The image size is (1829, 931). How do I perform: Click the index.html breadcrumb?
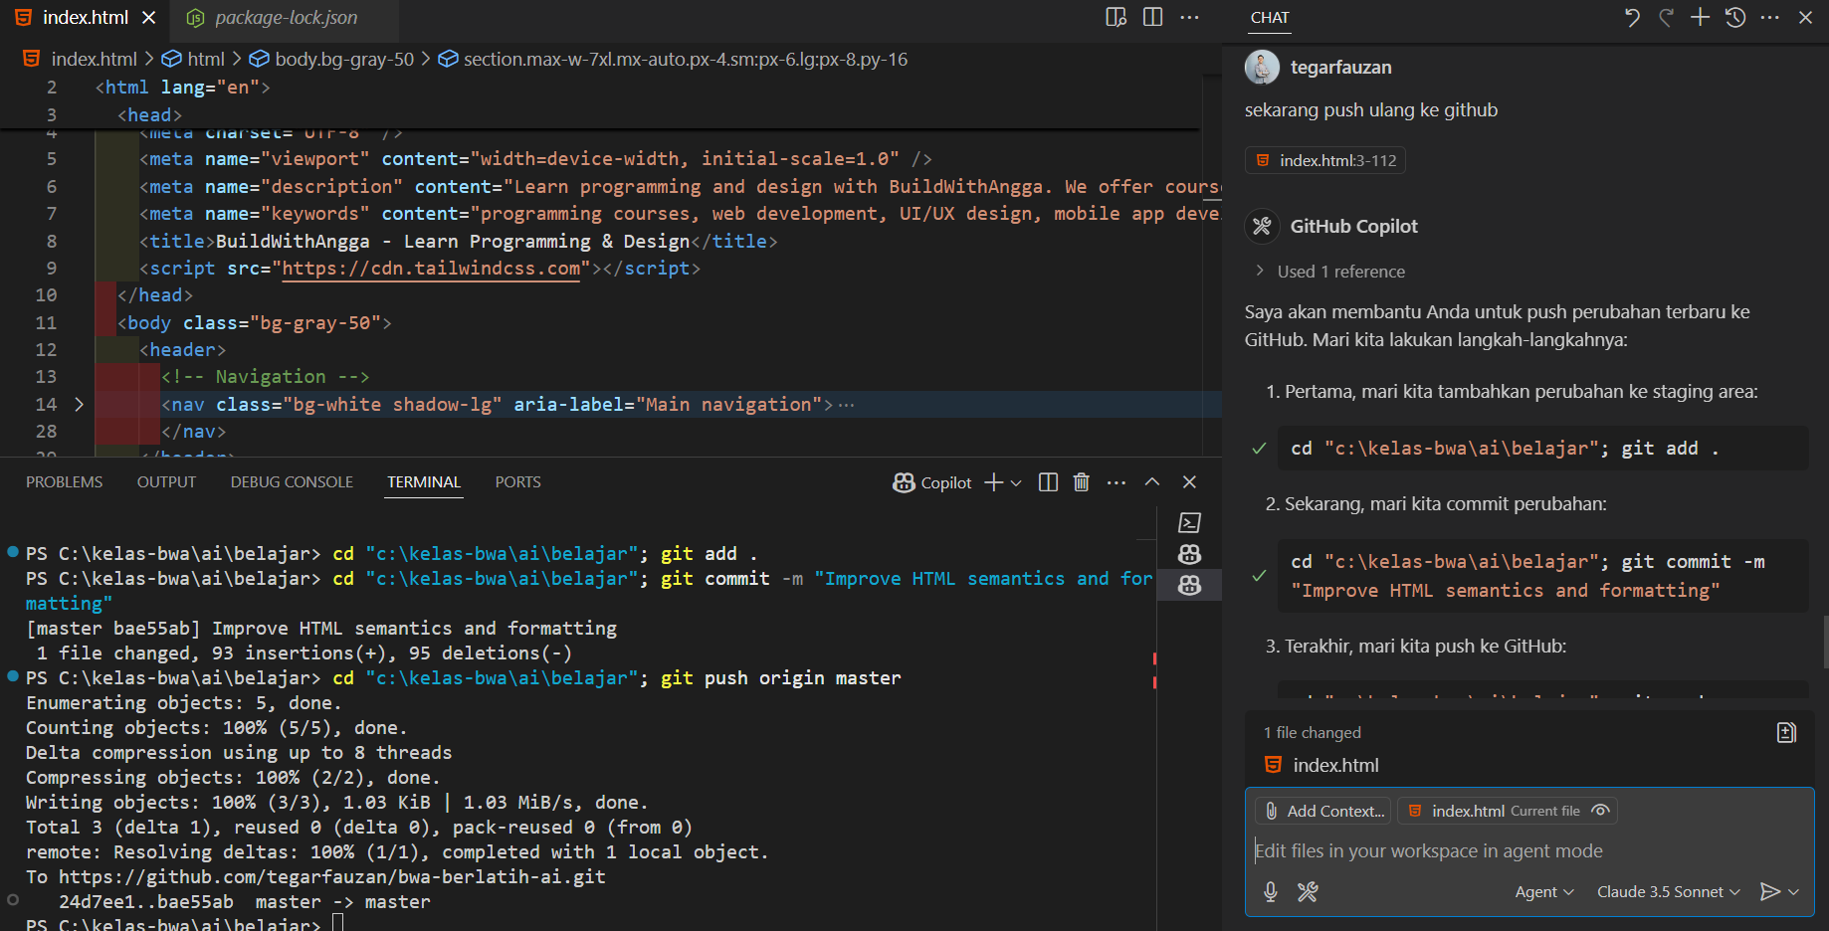click(x=94, y=59)
